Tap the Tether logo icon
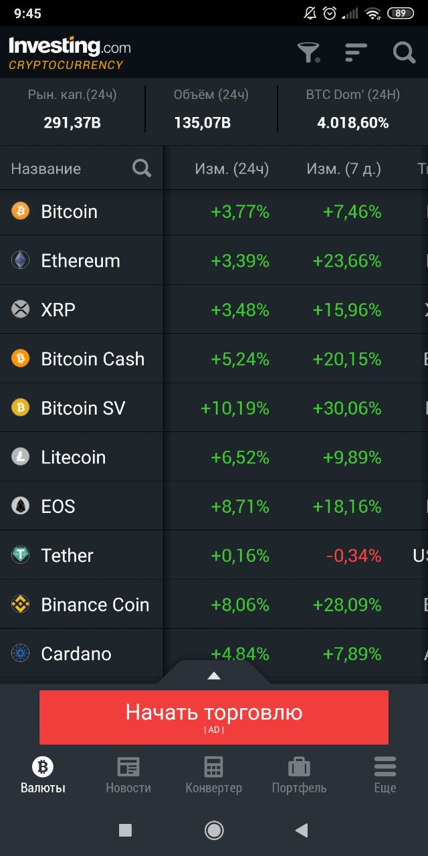Viewport: 428px width, 856px height. coord(21,555)
